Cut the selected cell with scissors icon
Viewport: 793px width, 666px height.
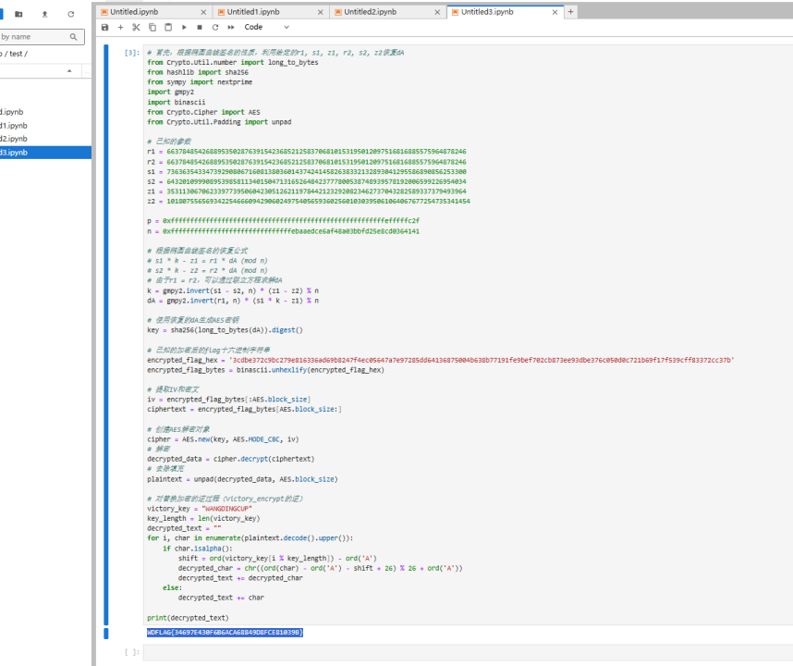(137, 28)
